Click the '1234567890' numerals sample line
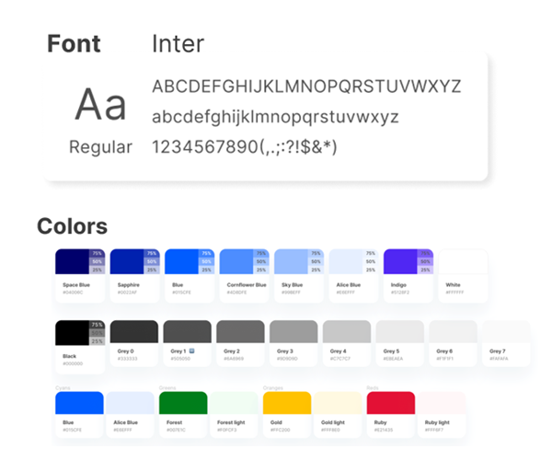552x460 pixels. (245, 147)
